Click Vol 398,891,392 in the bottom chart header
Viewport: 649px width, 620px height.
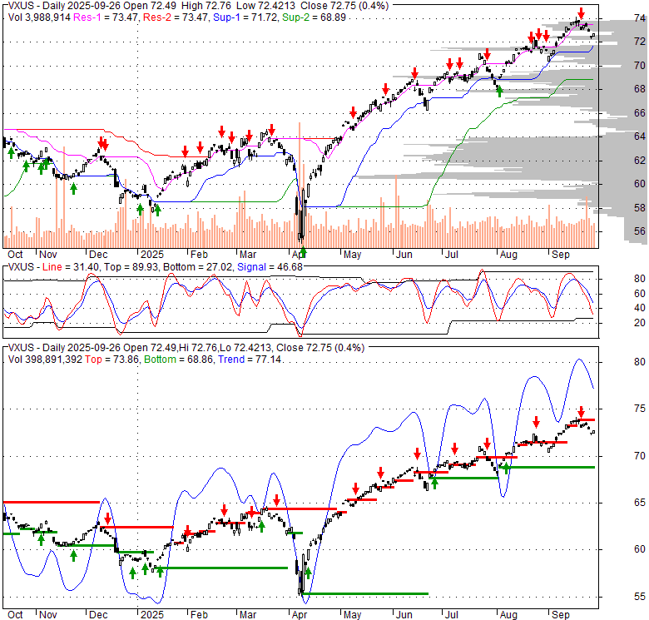45,360
